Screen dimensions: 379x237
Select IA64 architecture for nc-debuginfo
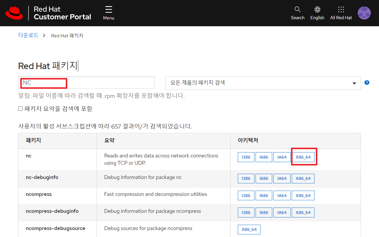pos(282,178)
